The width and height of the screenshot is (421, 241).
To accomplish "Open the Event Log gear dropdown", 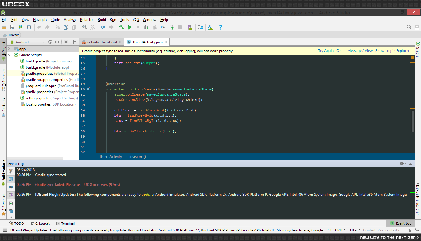I will [403, 163].
